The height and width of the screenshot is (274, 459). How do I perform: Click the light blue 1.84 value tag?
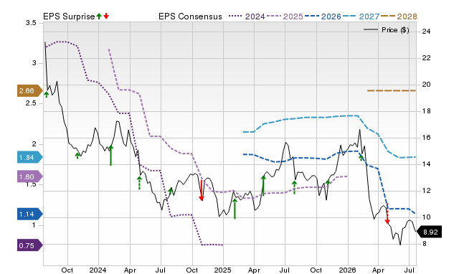[29, 158]
